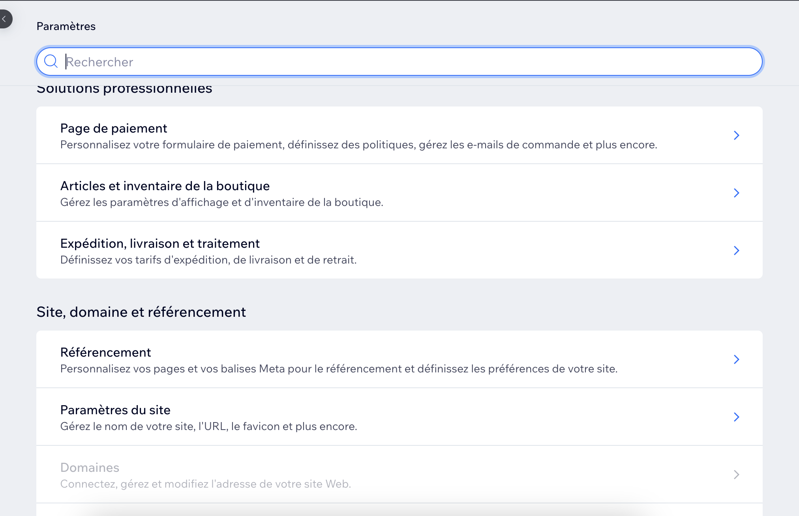The height and width of the screenshot is (516, 799).
Task: Open the Référencement settings title
Action: tap(105, 352)
